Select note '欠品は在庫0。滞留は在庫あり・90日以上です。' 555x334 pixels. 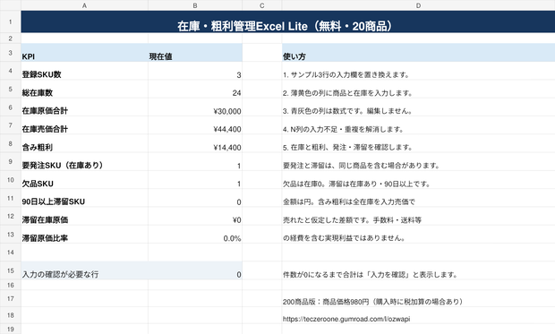coord(418,180)
